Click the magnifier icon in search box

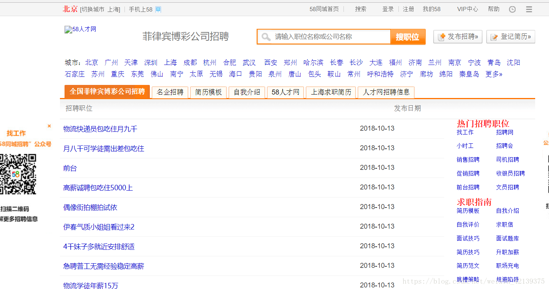pyautogui.click(x=265, y=37)
